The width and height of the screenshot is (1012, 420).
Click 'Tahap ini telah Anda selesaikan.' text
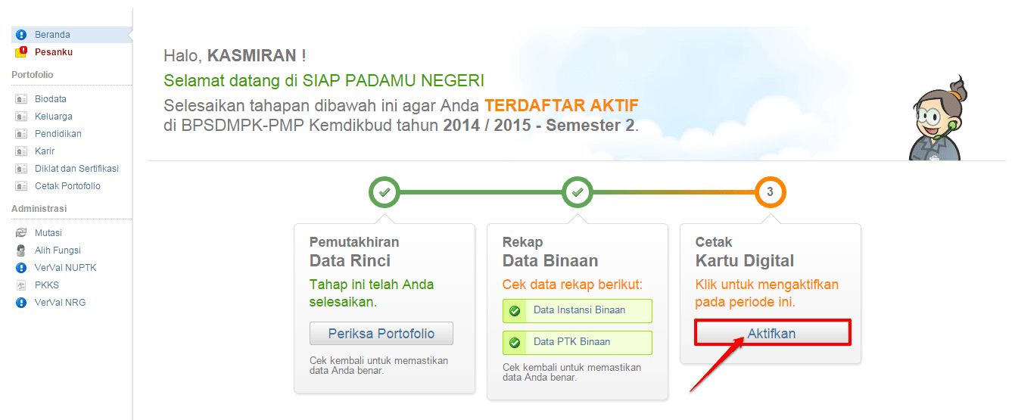coord(372,294)
